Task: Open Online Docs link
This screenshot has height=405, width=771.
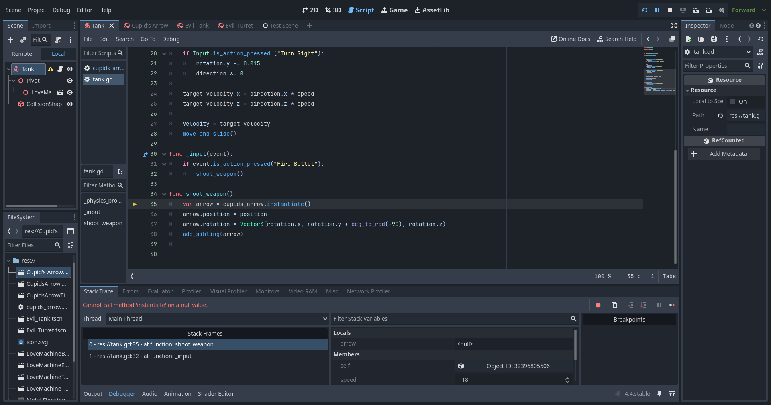Action: 570,39
